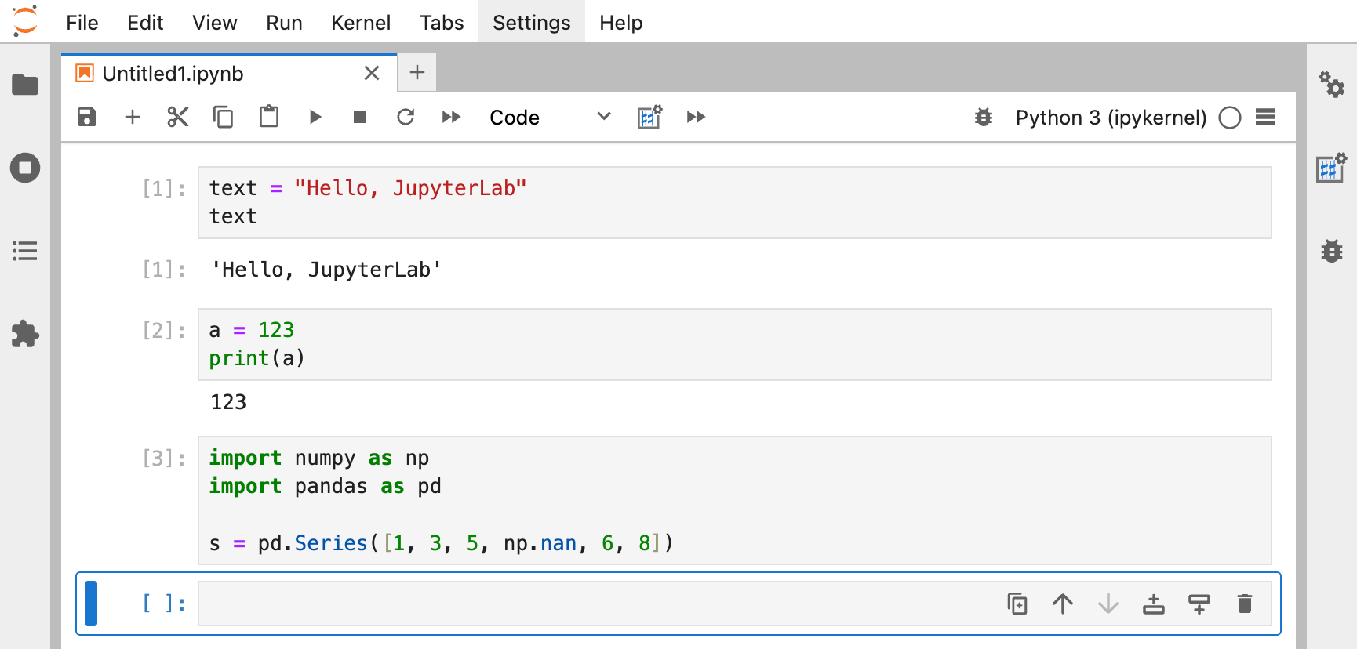Move the active cell up
This screenshot has width=1357, height=649.
tap(1063, 604)
